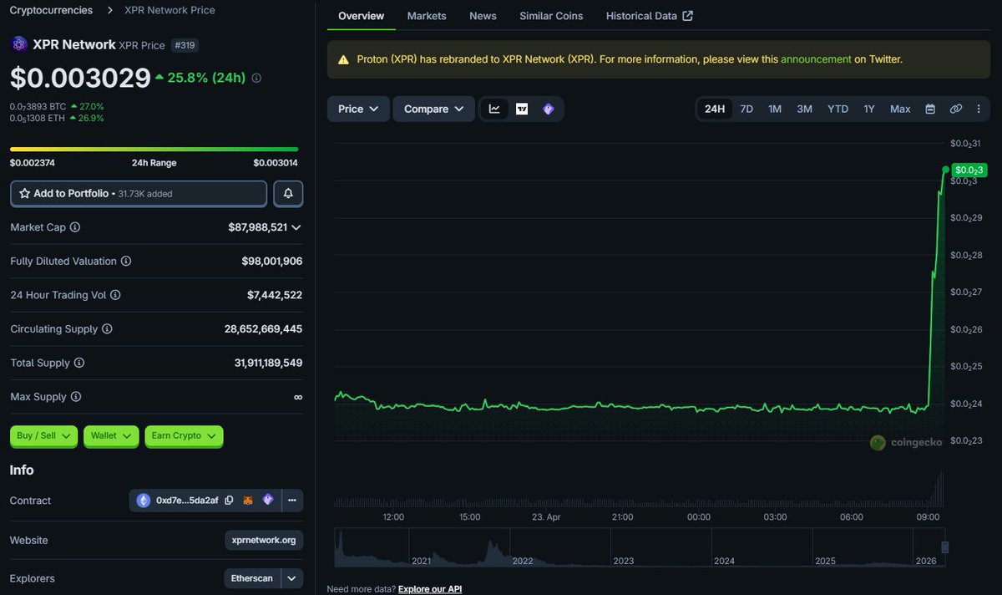1002x595 pixels.
Task: Select Max chart timeframe
Action: (900, 109)
